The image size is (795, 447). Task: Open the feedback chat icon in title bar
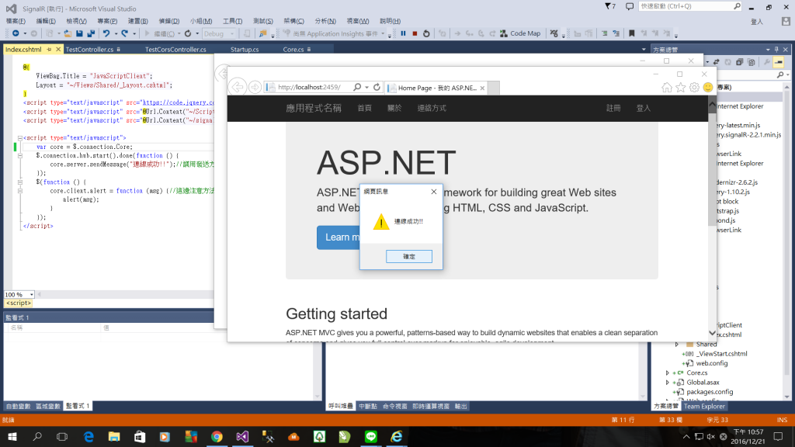629,6
